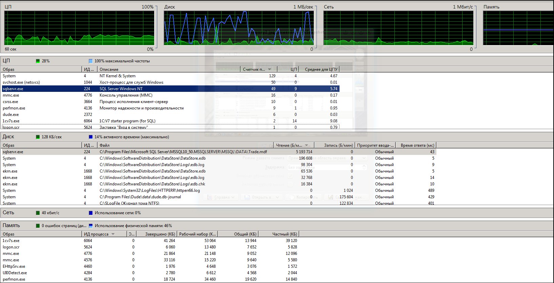Select httperr66.log disk row
This screenshot has width=554, height=283.
click(219, 190)
